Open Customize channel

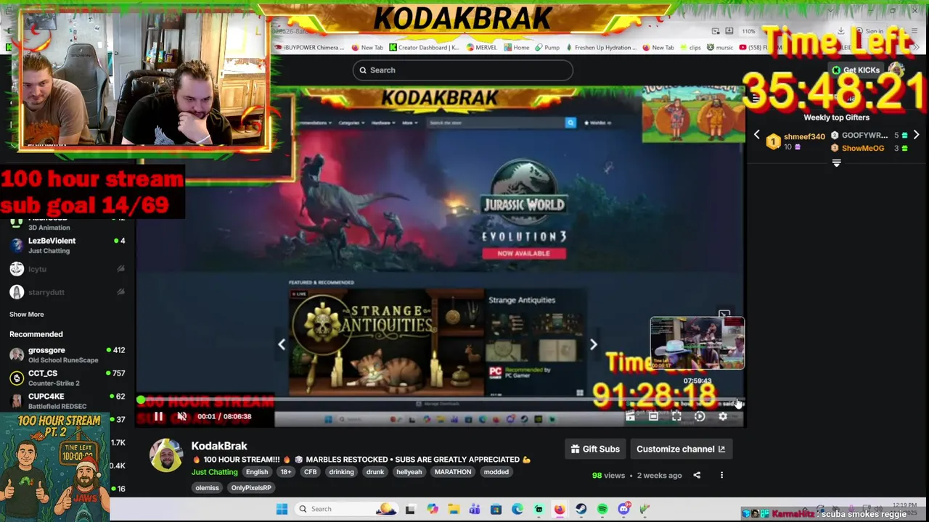(681, 449)
